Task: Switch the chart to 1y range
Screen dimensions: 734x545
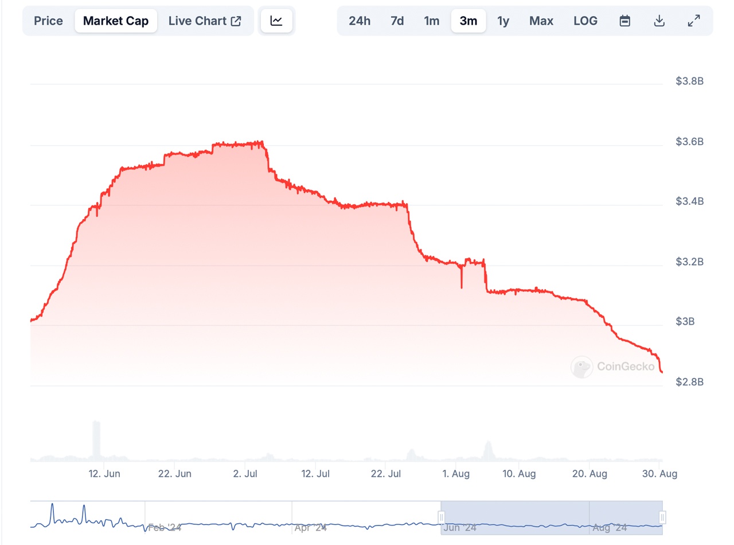Action: pyautogui.click(x=503, y=21)
